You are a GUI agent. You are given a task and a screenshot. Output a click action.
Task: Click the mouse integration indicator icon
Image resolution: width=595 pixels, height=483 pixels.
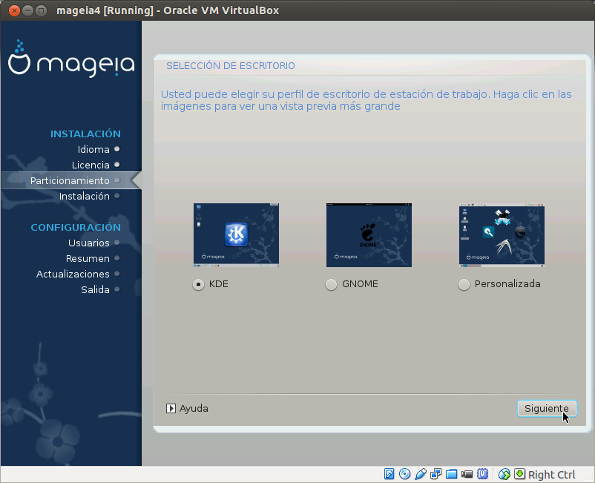click(504, 474)
